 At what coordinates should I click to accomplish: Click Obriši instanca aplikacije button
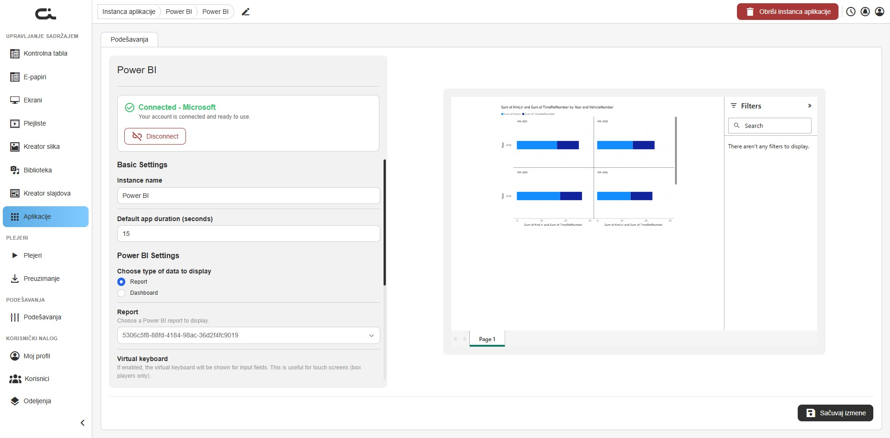(788, 12)
